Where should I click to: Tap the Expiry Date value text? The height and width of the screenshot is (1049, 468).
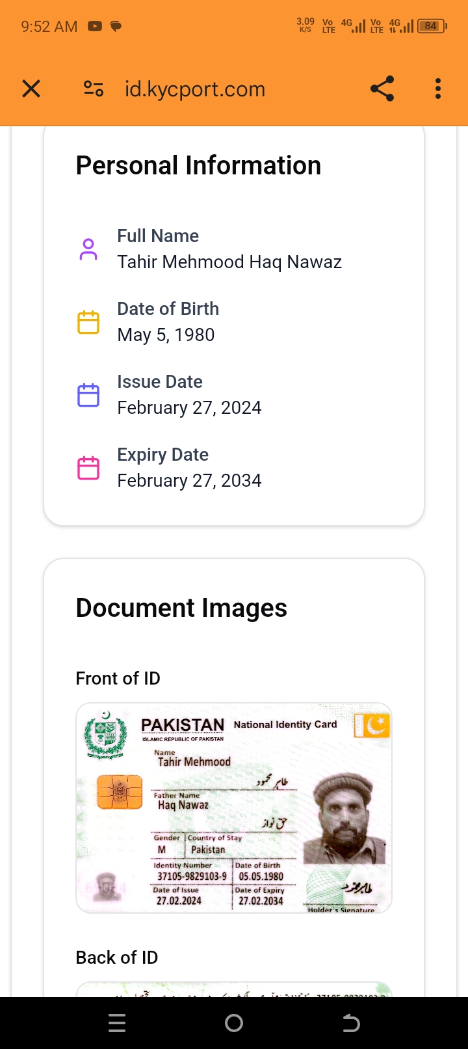click(189, 480)
